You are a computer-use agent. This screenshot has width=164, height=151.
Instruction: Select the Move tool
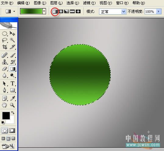pyautogui.click(x=12, y=33)
